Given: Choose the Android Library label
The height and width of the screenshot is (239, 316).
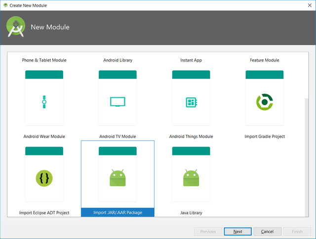Looking at the screenshot, I should (x=118, y=60).
